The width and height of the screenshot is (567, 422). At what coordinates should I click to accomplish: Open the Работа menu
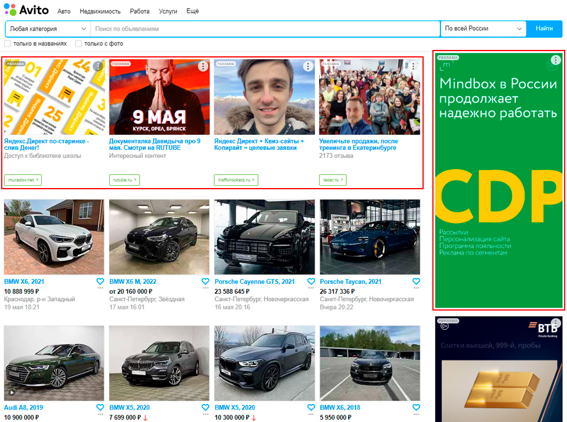pyautogui.click(x=140, y=11)
